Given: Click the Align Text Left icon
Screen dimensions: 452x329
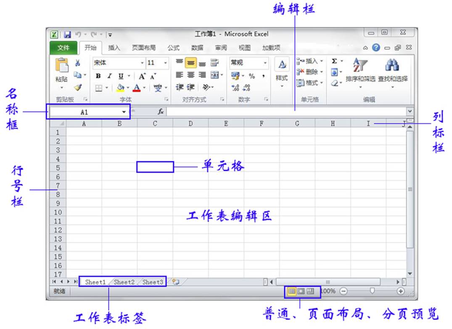Looking at the screenshot, I should tap(179, 75).
